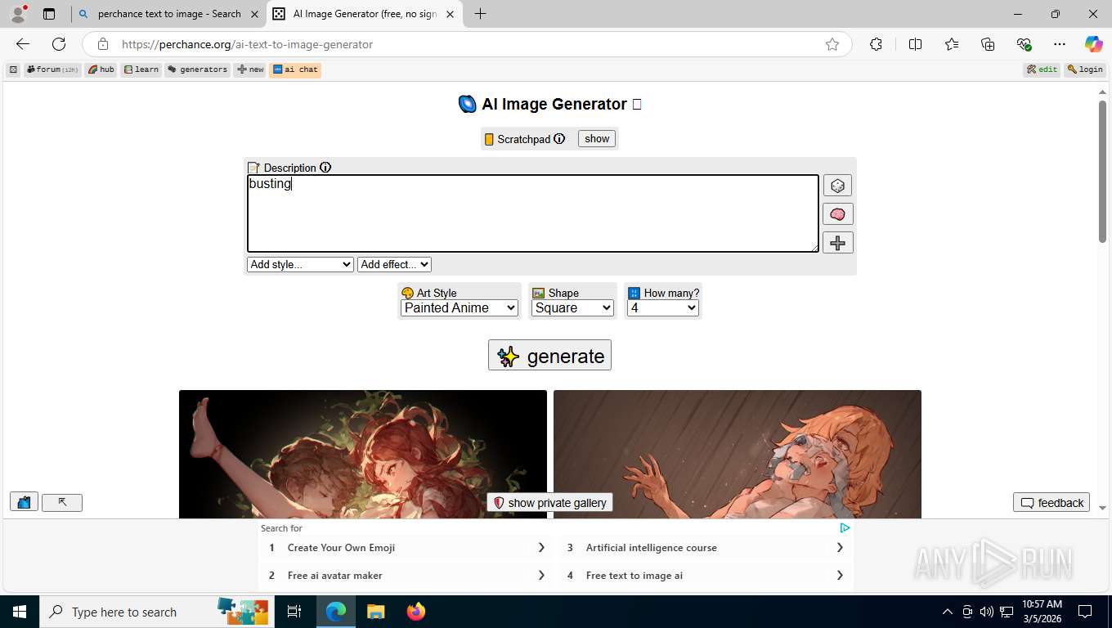This screenshot has width=1112, height=628.
Task: Click the feedback button
Action: [x=1051, y=503]
